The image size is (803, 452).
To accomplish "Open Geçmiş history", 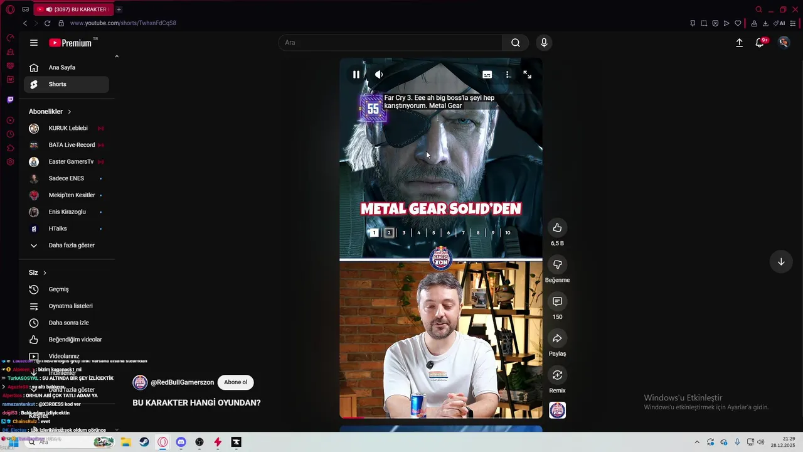I will [66, 289].
